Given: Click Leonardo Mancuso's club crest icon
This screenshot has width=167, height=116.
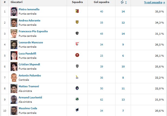Looking at the screenshot, I should point(77,44).
